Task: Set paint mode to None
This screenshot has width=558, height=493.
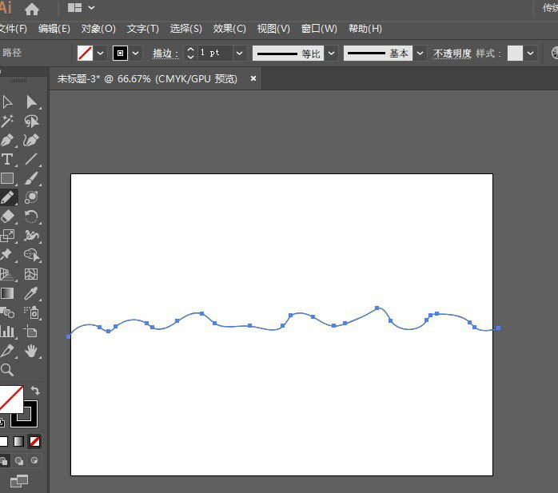Action: point(34,441)
